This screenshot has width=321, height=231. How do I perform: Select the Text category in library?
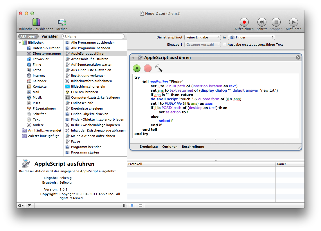click(40, 120)
